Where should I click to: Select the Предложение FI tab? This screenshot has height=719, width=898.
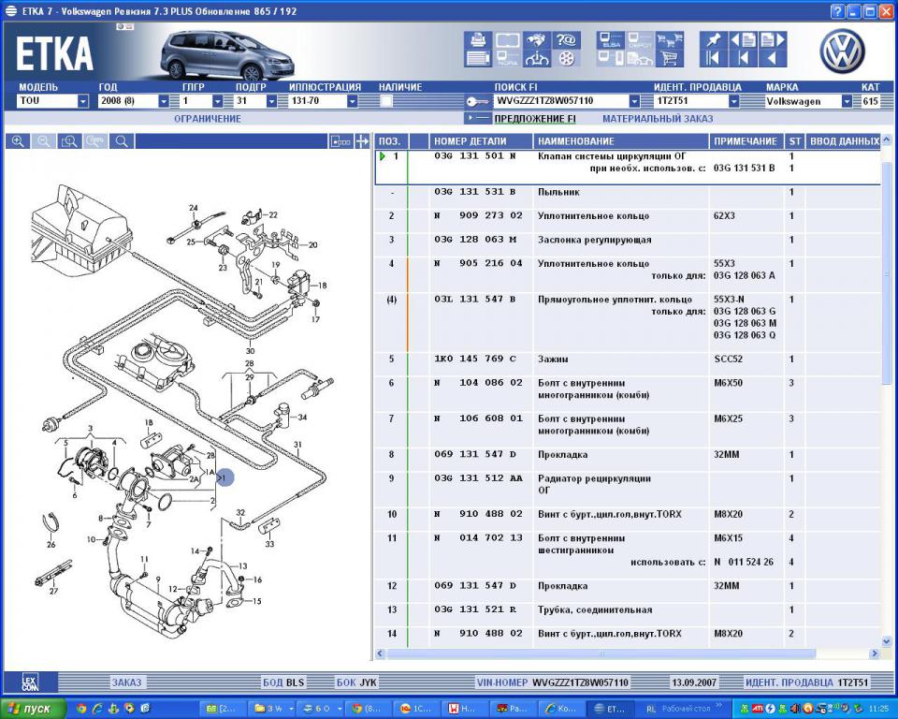click(x=535, y=119)
